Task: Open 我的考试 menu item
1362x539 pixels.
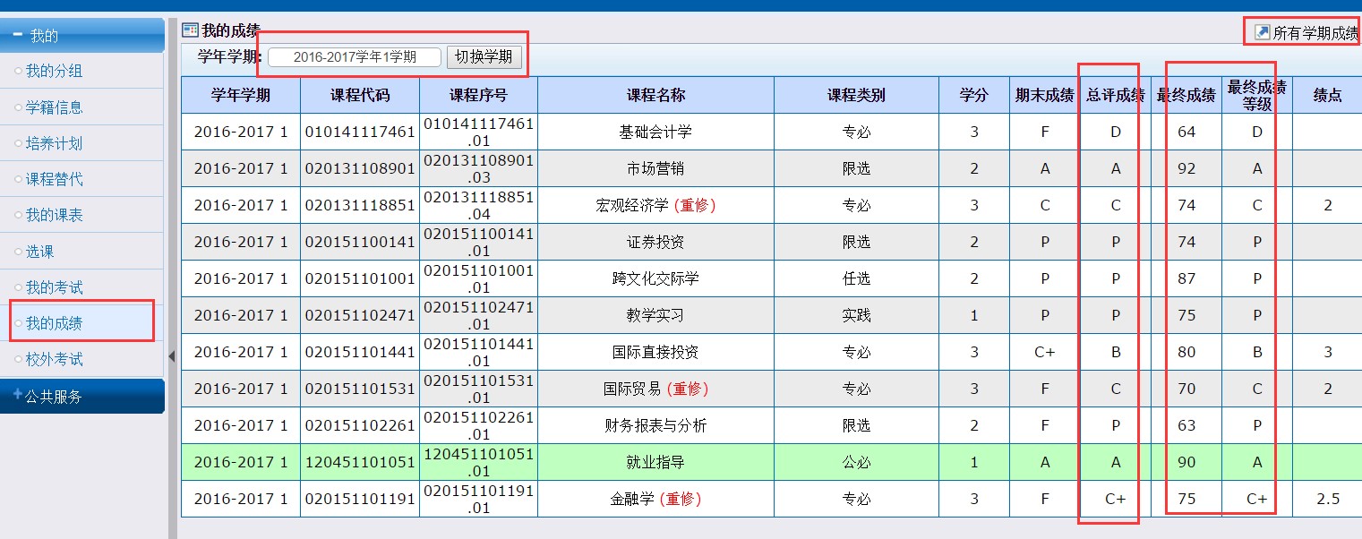Action: tap(54, 287)
